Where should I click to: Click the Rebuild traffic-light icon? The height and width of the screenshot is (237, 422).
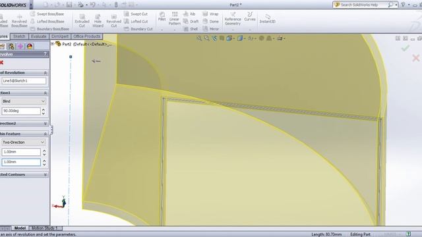(116, 5)
